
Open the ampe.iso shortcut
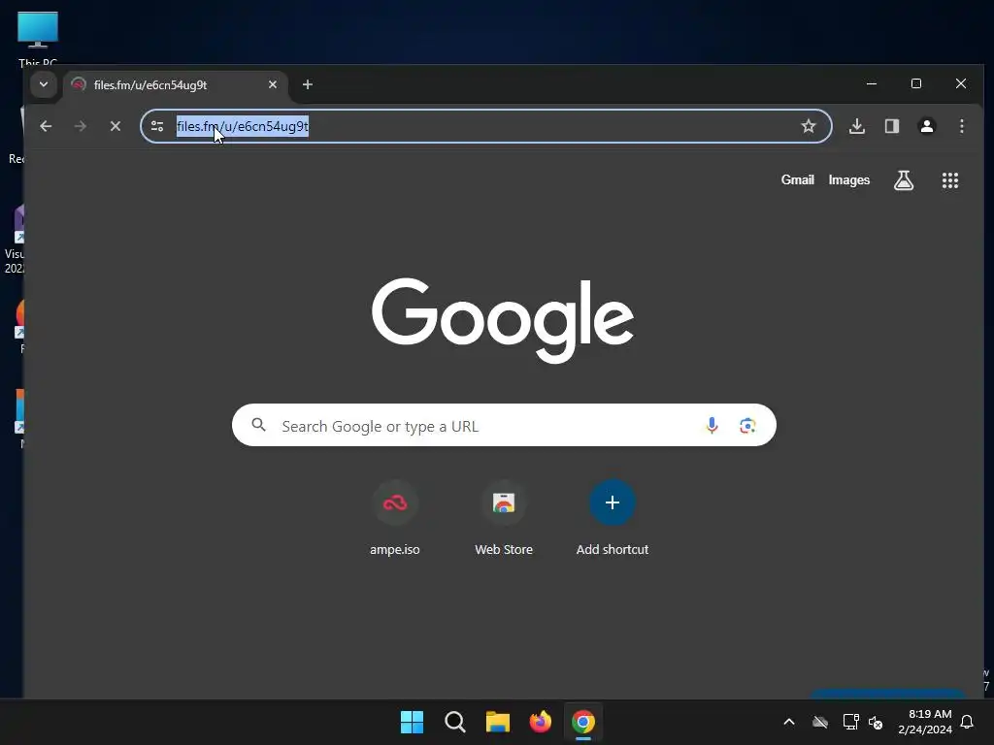[x=394, y=518]
